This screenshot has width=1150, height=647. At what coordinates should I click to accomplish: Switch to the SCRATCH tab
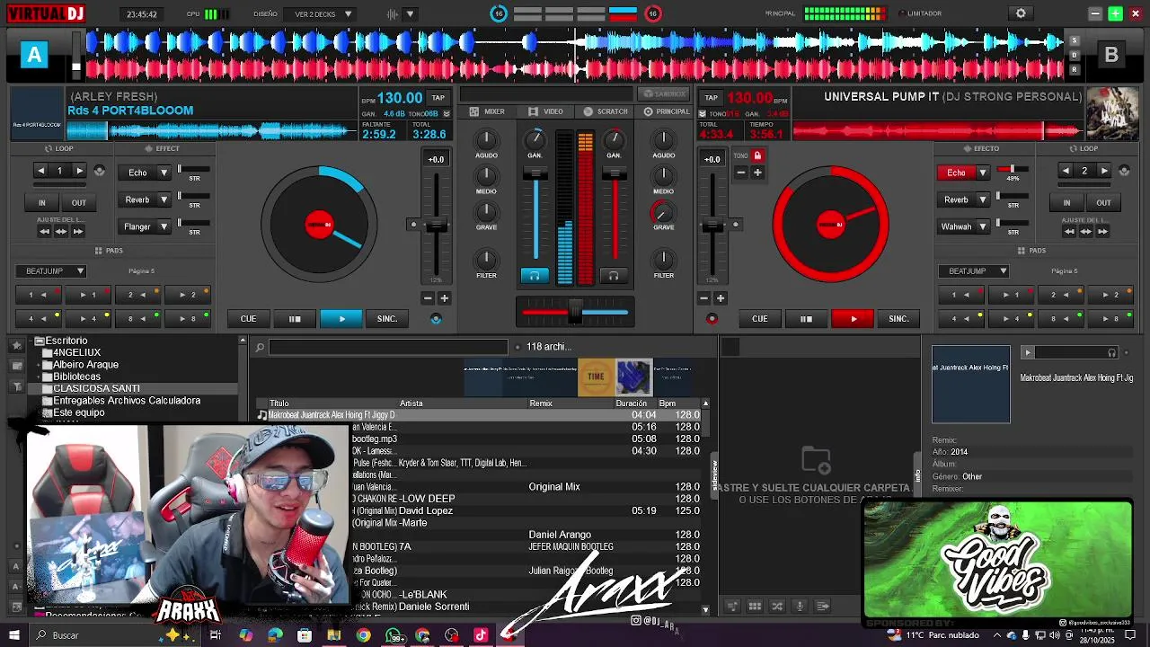(606, 111)
